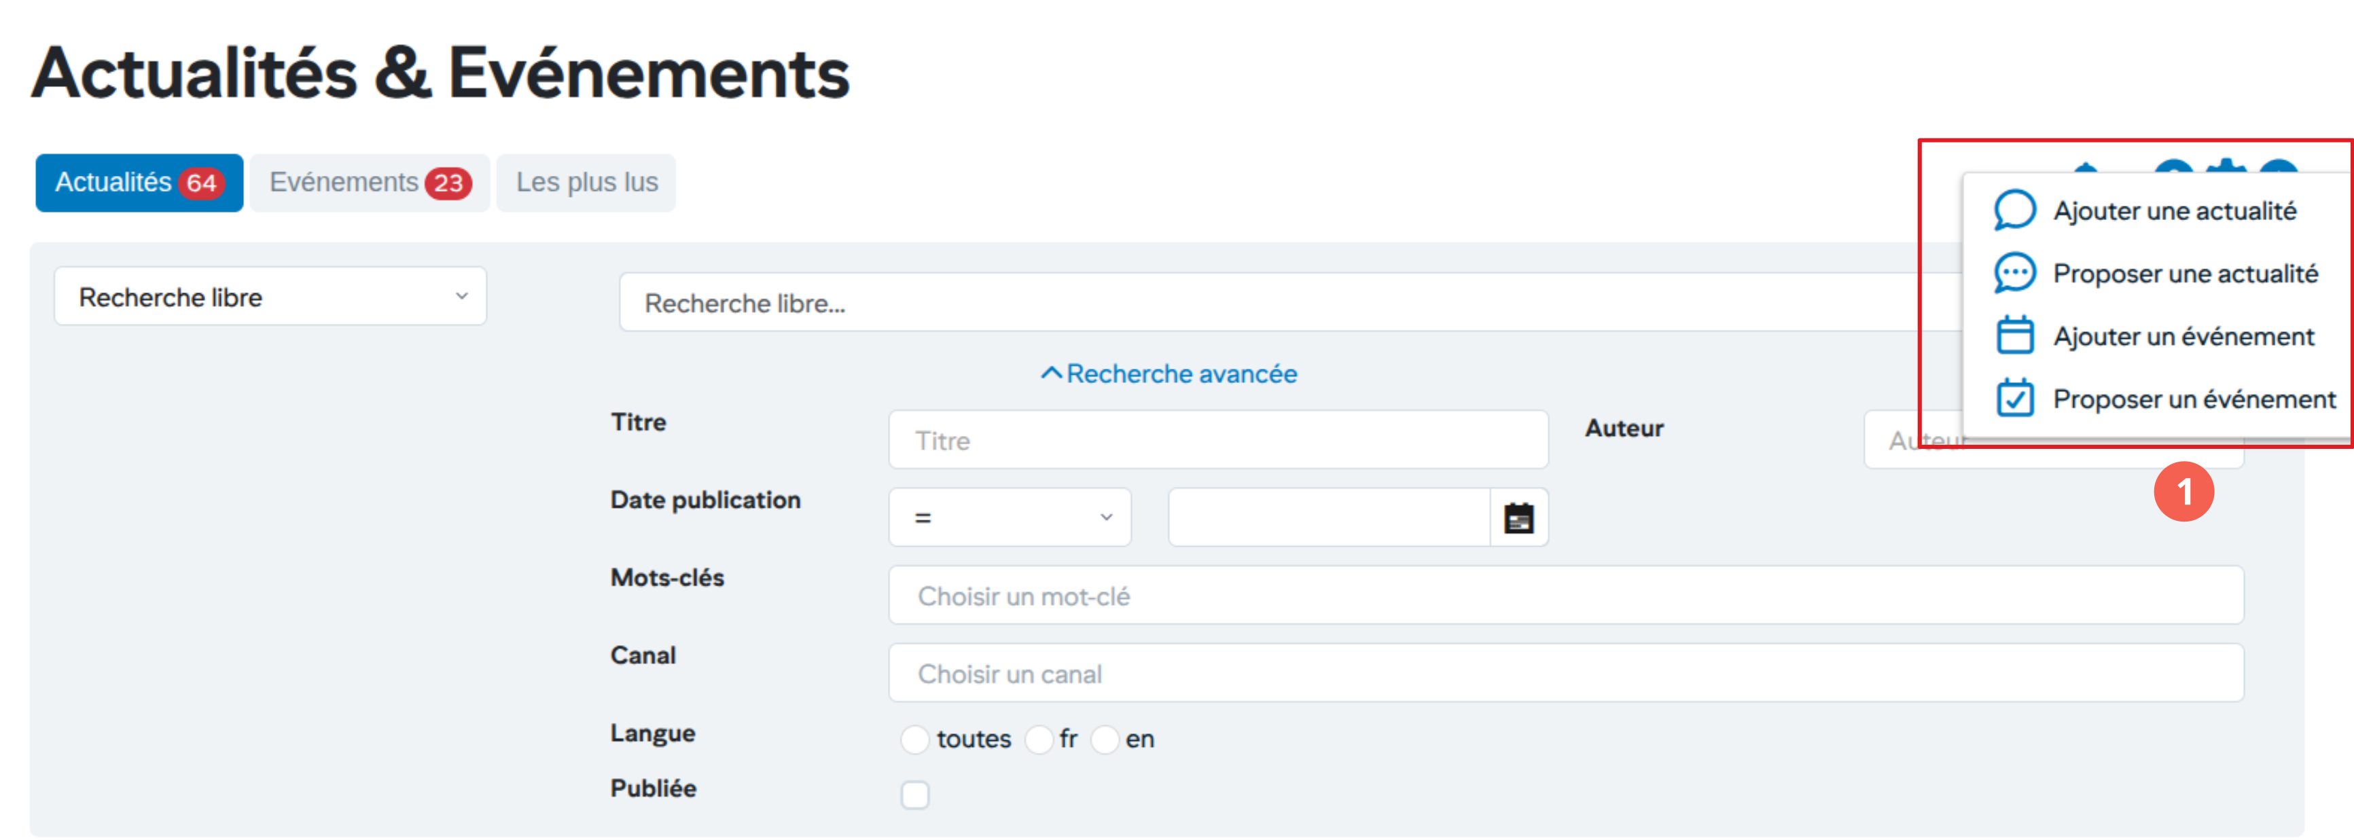
Task: Switch to the Evénements tab
Action: (369, 183)
